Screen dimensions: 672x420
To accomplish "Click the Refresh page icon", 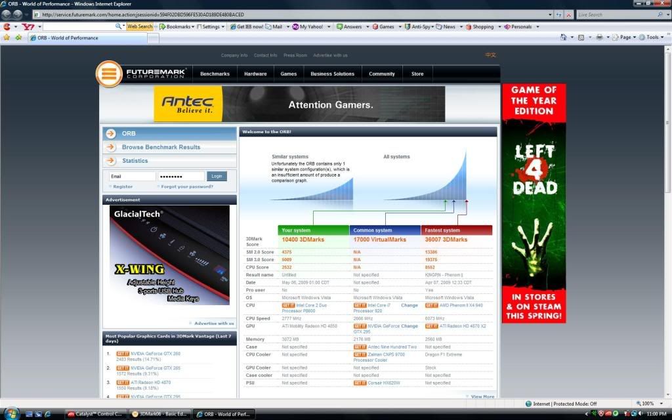I will pos(559,14).
